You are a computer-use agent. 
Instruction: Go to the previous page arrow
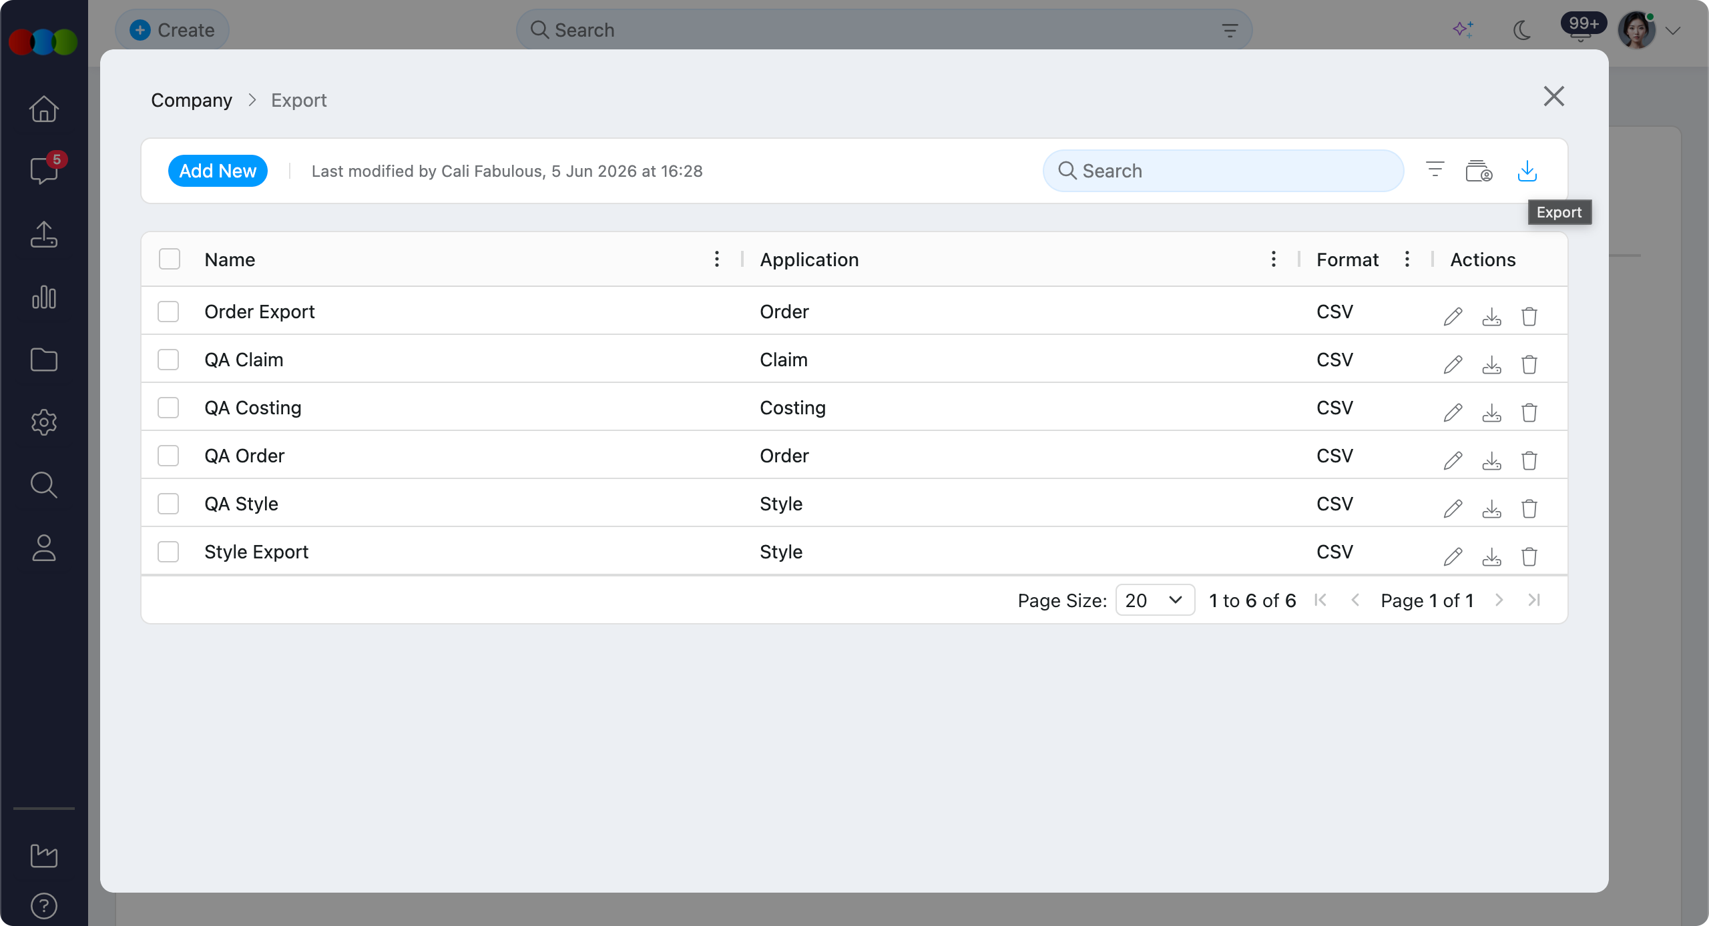click(1355, 600)
